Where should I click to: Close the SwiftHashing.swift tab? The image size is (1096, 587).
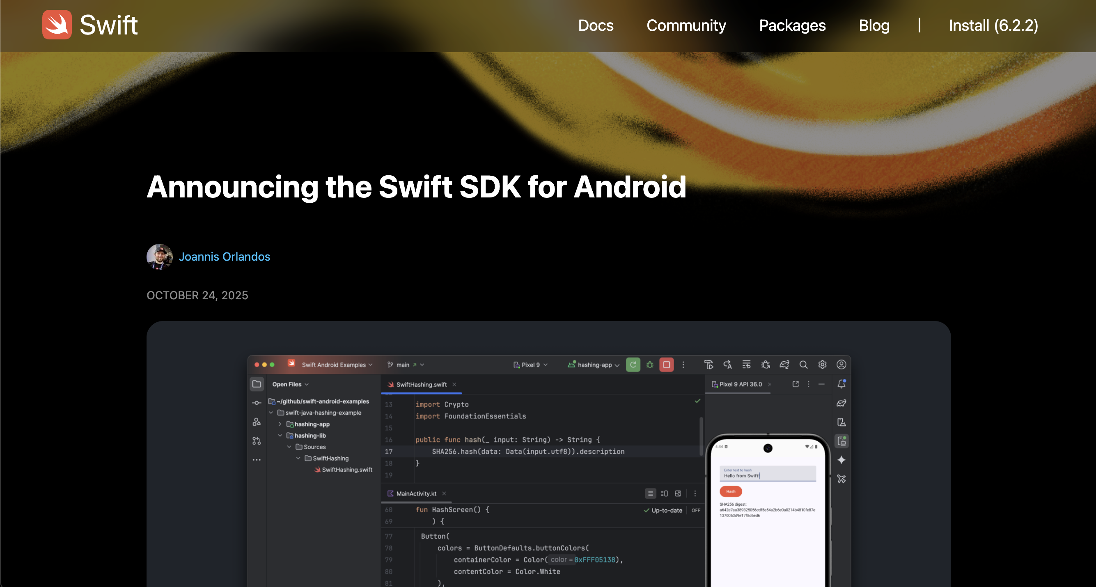454,385
